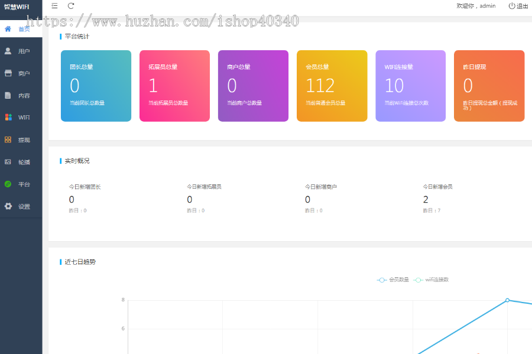Click the 欢迎你, admin account text
The image size is (532, 354).
point(476,6)
